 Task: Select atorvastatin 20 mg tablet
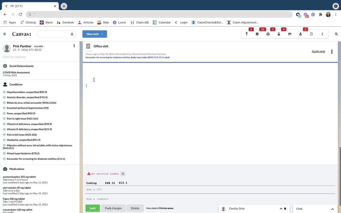[x=17, y=188]
